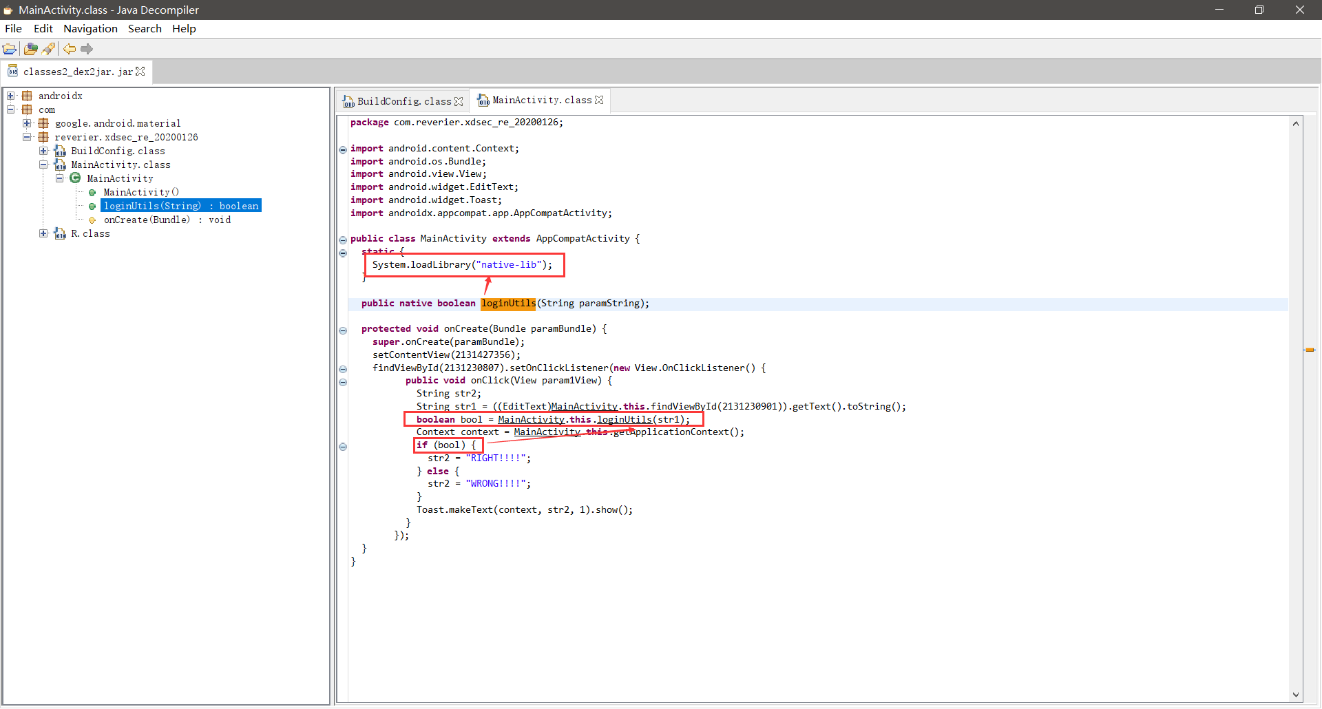Close the classes2_dex2jar.jar tab

(140, 72)
